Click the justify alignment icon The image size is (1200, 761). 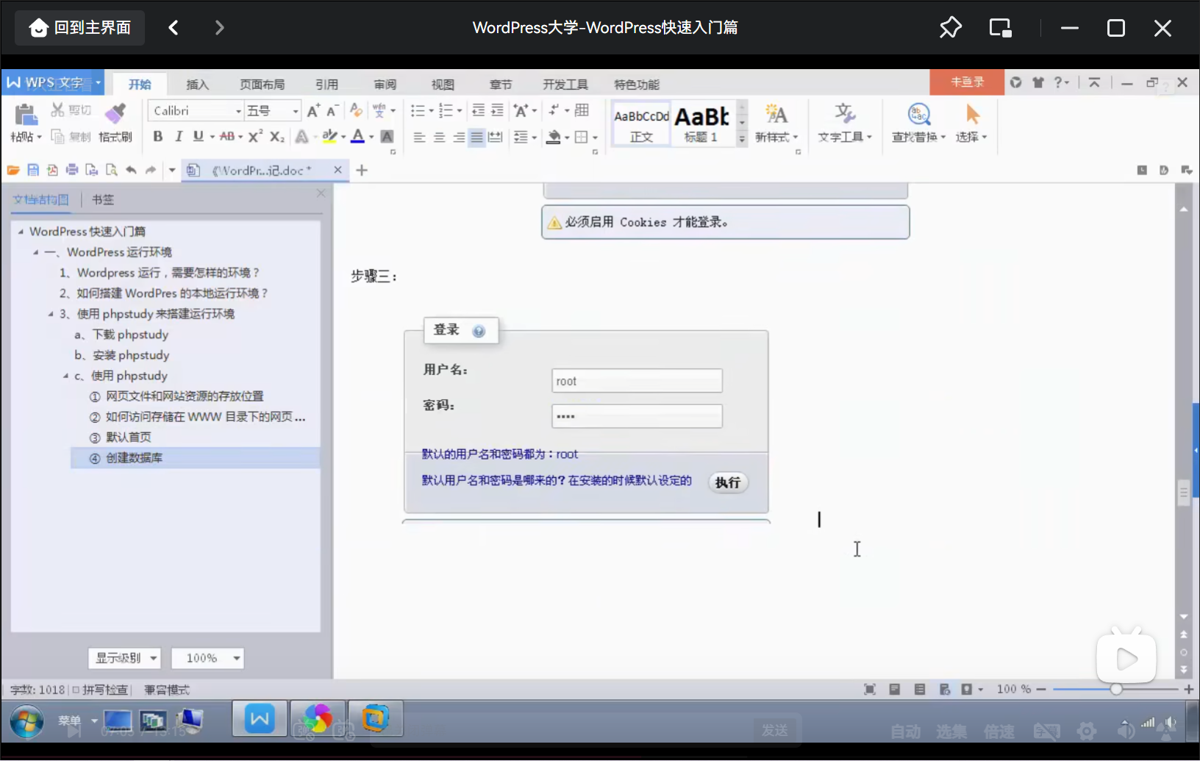pyautogui.click(x=476, y=137)
